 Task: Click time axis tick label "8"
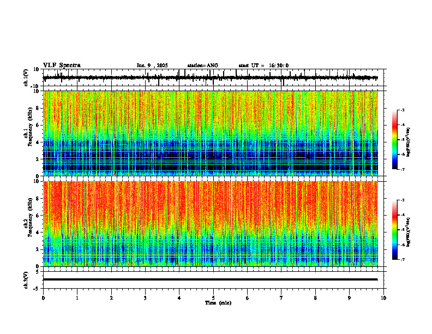[315, 298]
